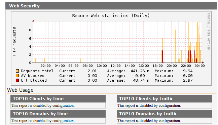This screenshot has height=125, width=218.
Task: Click disabled report message under Clients by time
Action: click(43, 106)
